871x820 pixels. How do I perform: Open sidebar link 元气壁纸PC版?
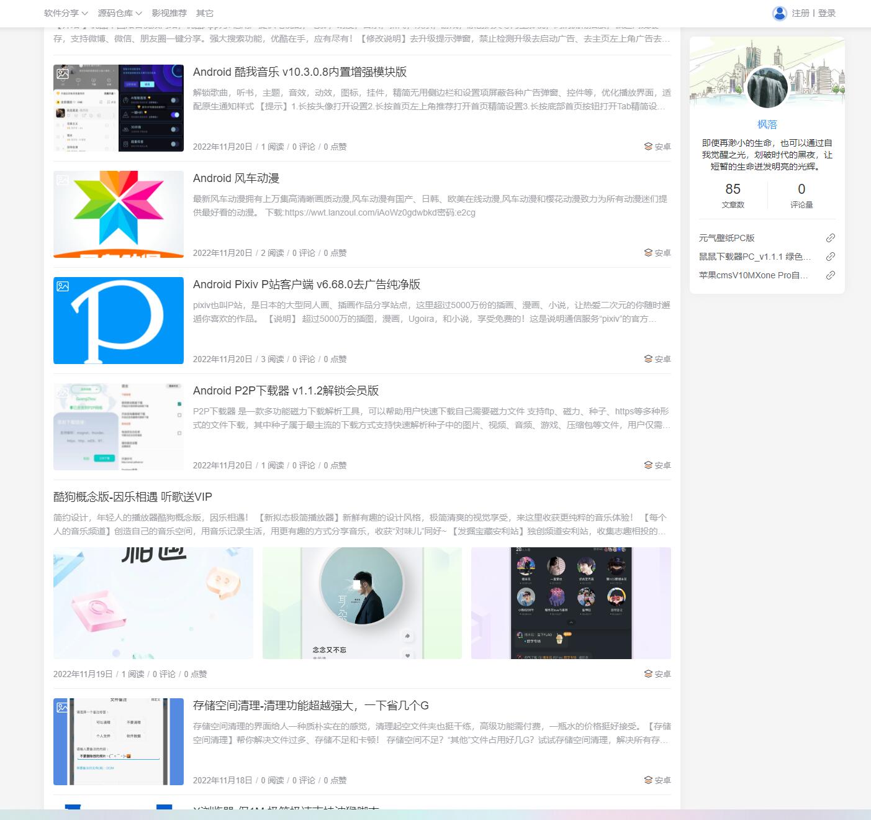pos(727,238)
